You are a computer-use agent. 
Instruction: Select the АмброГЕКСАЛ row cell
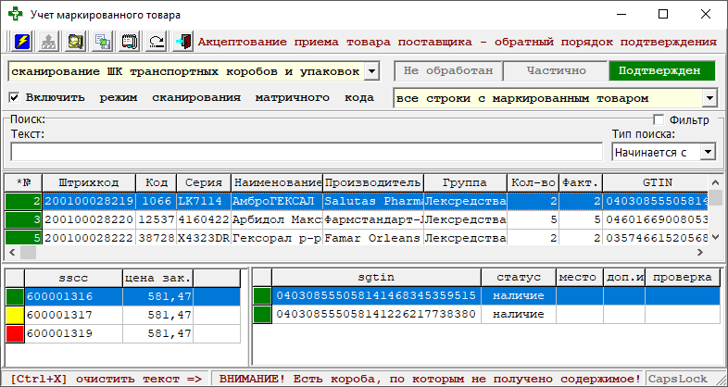(x=277, y=202)
